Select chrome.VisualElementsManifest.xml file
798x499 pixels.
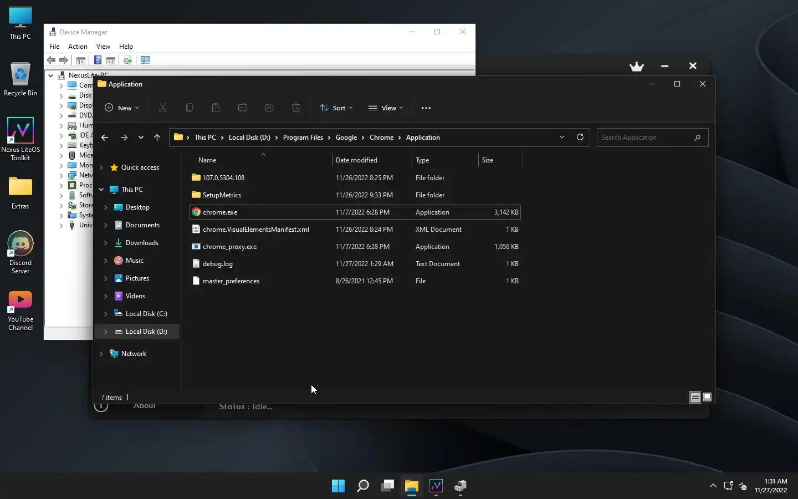coord(355,230)
